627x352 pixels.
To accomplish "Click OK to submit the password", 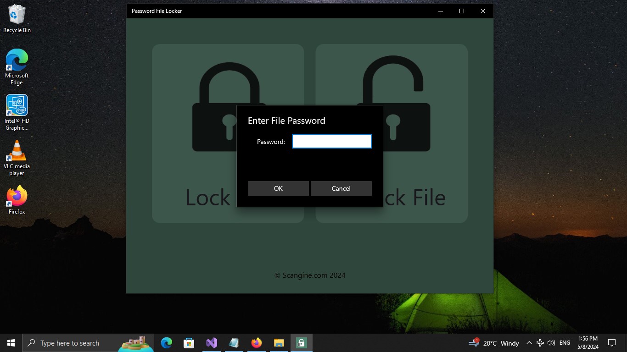I will [278, 188].
